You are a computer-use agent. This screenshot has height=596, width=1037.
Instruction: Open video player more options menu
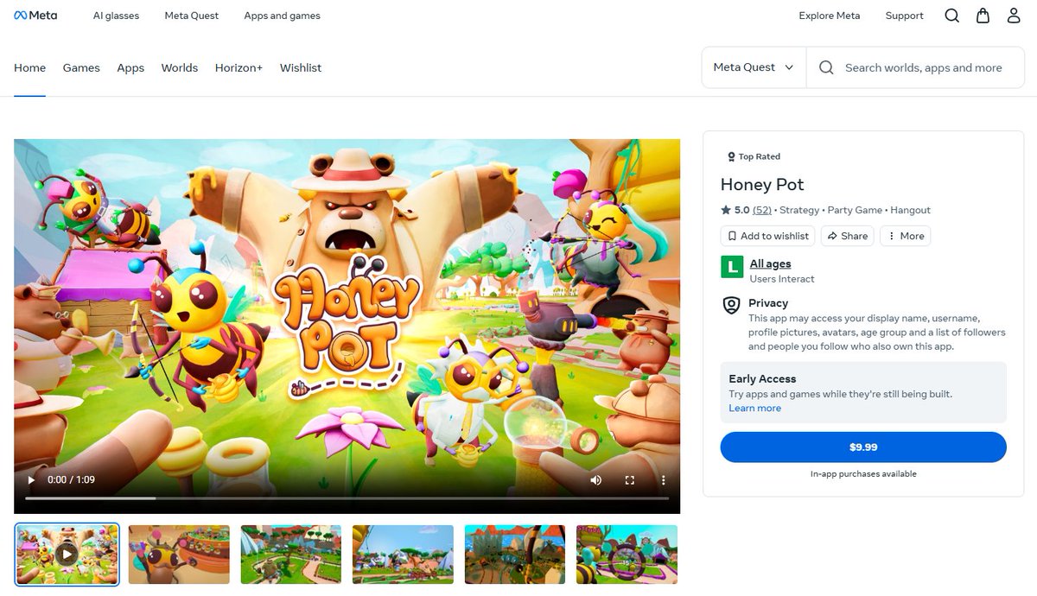point(664,480)
